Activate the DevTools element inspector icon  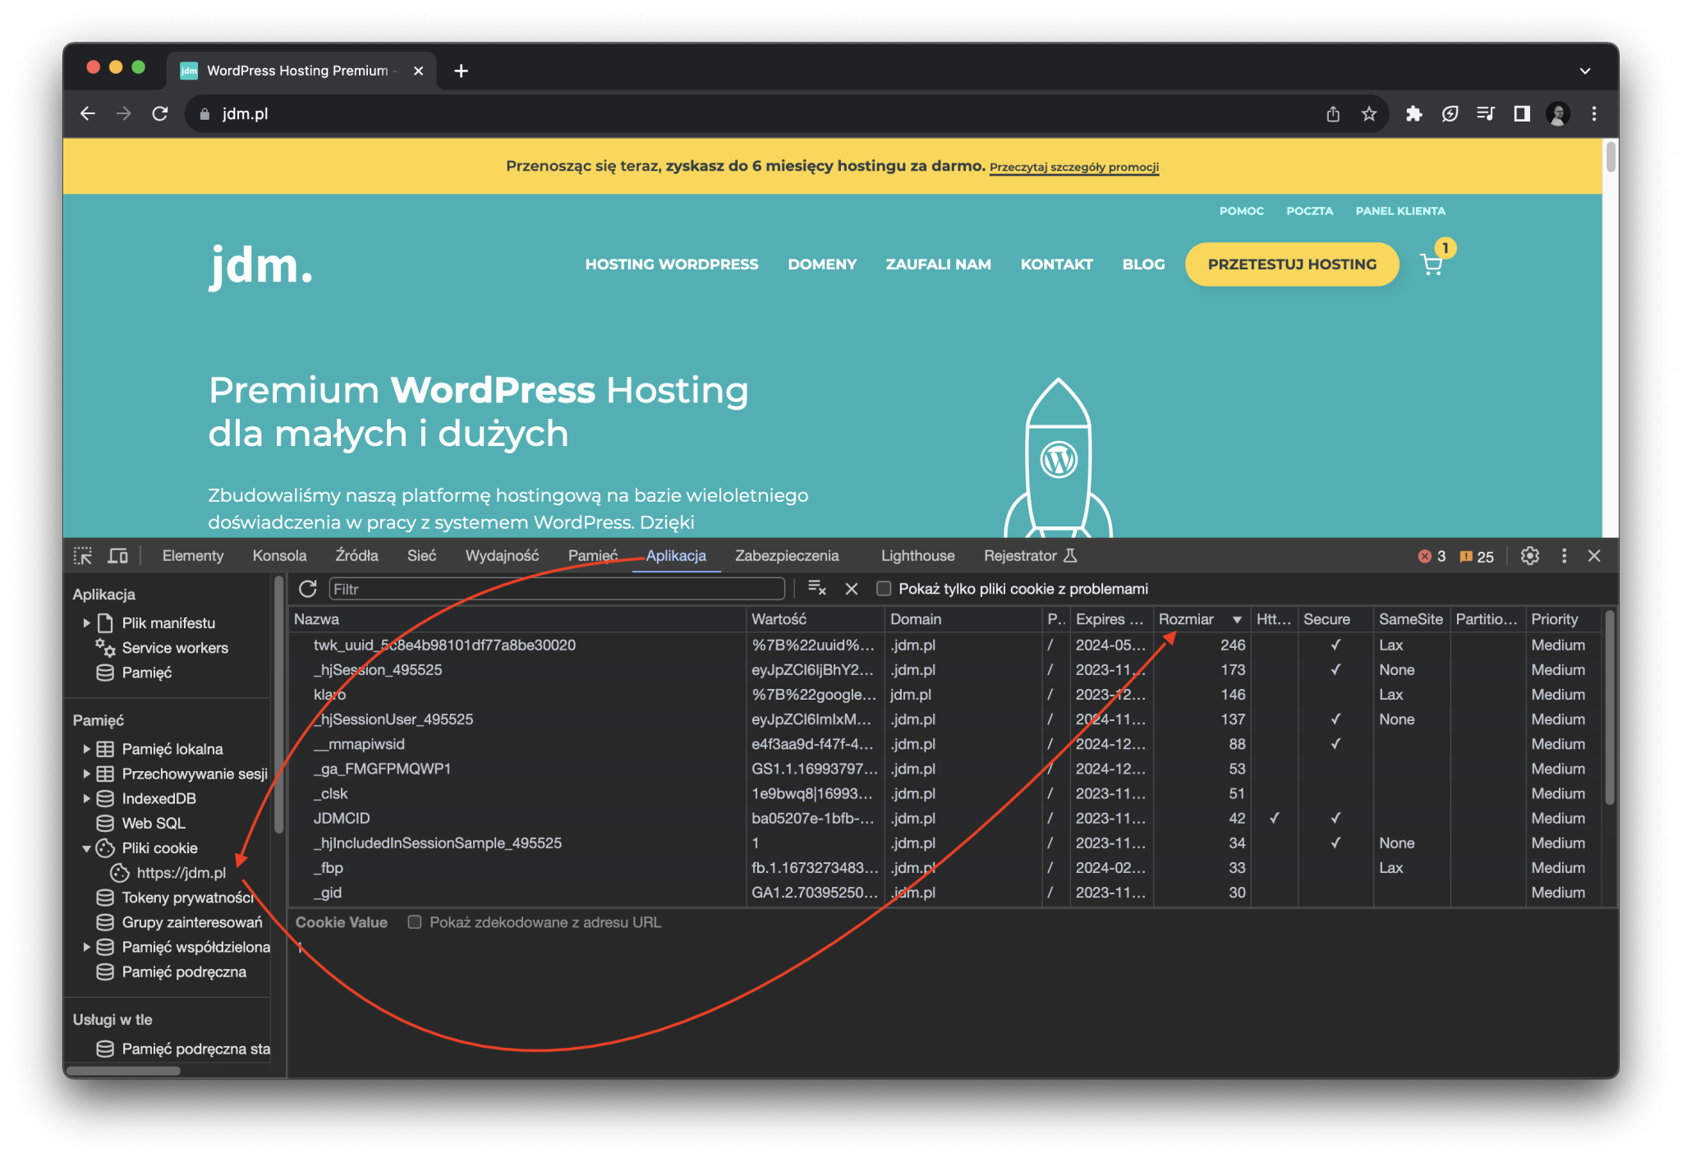tap(83, 556)
